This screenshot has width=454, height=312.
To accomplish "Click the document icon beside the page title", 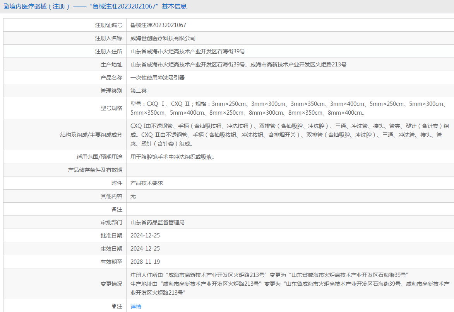I will (6, 6).
